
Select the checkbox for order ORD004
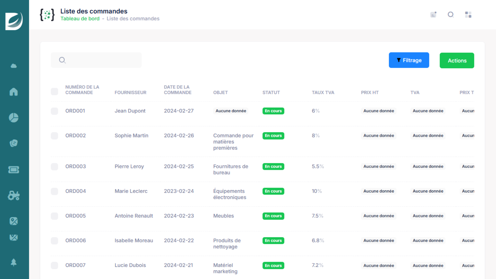coord(55,191)
